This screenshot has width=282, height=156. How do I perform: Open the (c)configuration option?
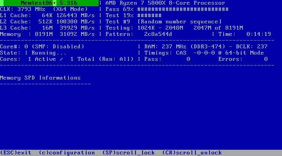point(67,152)
